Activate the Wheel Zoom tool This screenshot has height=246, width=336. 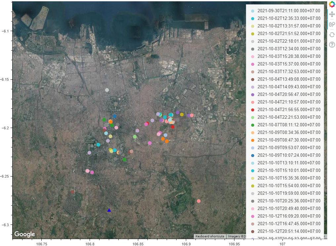[x=331, y=24]
